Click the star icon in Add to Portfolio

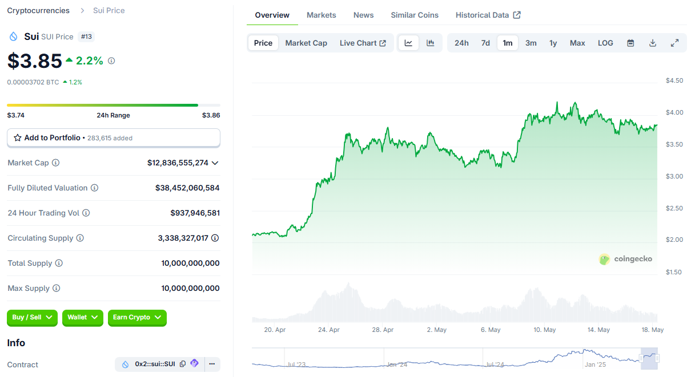[x=18, y=138]
